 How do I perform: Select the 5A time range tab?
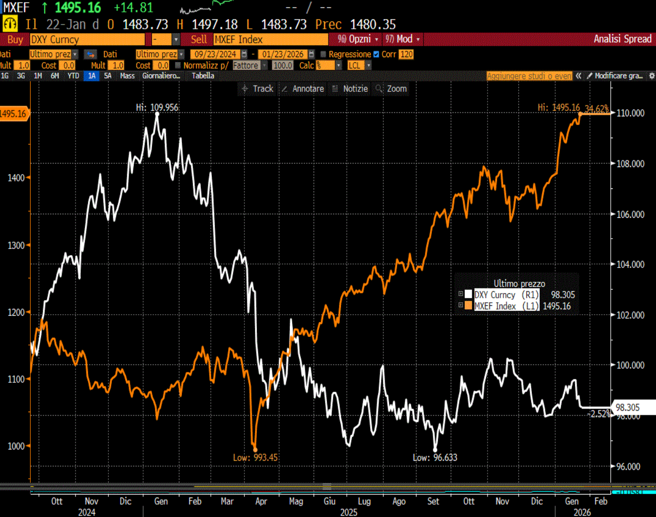(x=107, y=76)
